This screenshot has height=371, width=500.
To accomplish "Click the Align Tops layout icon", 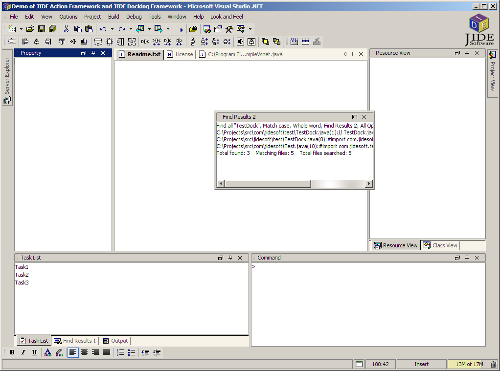I will click(62, 42).
